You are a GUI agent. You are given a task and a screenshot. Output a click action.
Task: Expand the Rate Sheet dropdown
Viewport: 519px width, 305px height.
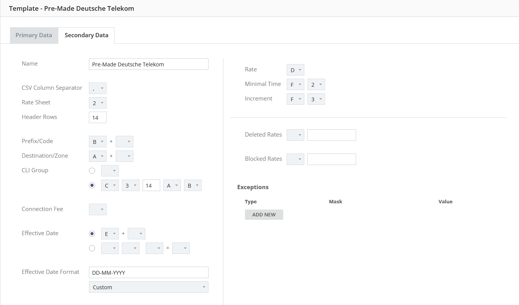pyautogui.click(x=97, y=103)
